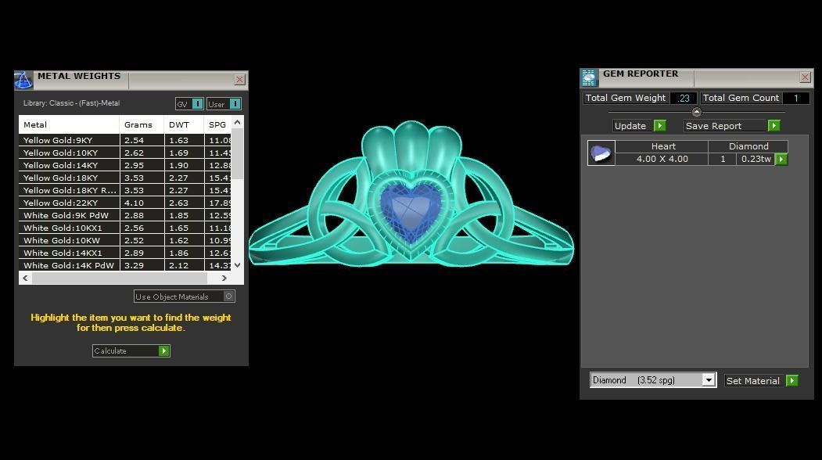
Task: Click green arrow next to Update
Action: click(x=660, y=125)
